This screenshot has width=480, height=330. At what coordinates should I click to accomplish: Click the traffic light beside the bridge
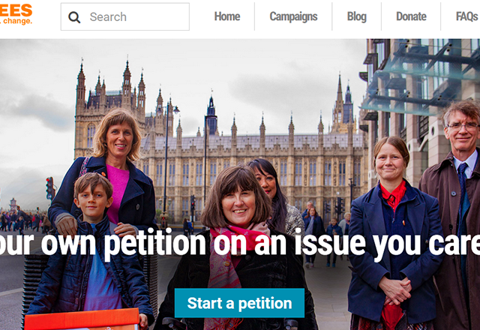click(50, 188)
